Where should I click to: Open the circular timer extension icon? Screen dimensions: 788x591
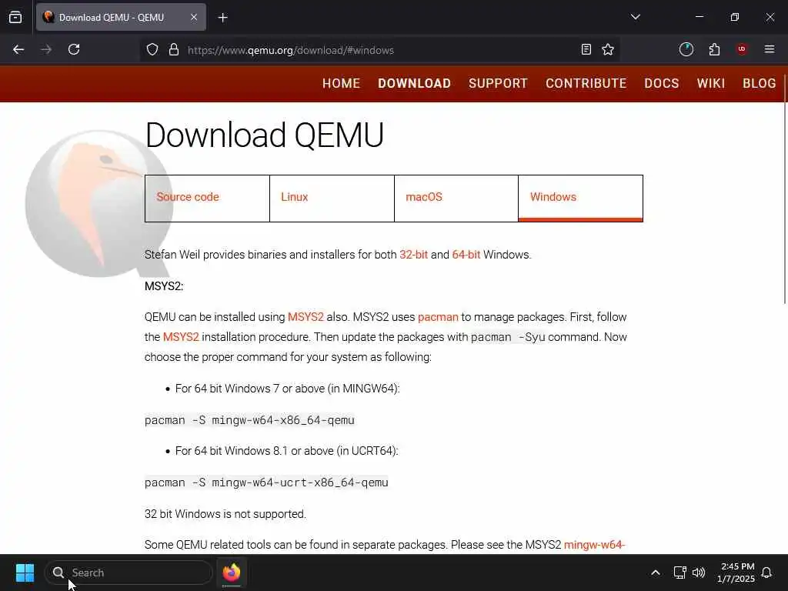tap(686, 49)
